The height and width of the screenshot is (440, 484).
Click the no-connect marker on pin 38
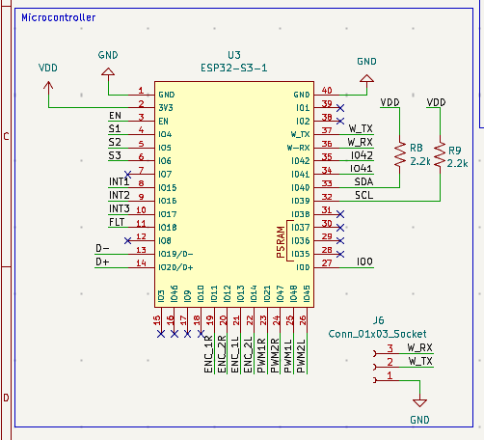340,121
